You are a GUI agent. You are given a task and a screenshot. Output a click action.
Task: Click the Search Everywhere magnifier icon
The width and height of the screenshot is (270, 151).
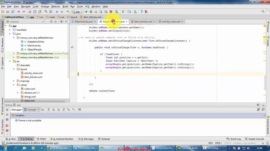click(263, 11)
